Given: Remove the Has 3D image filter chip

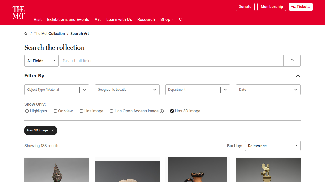Looking at the screenshot, I should (x=52, y=130).
